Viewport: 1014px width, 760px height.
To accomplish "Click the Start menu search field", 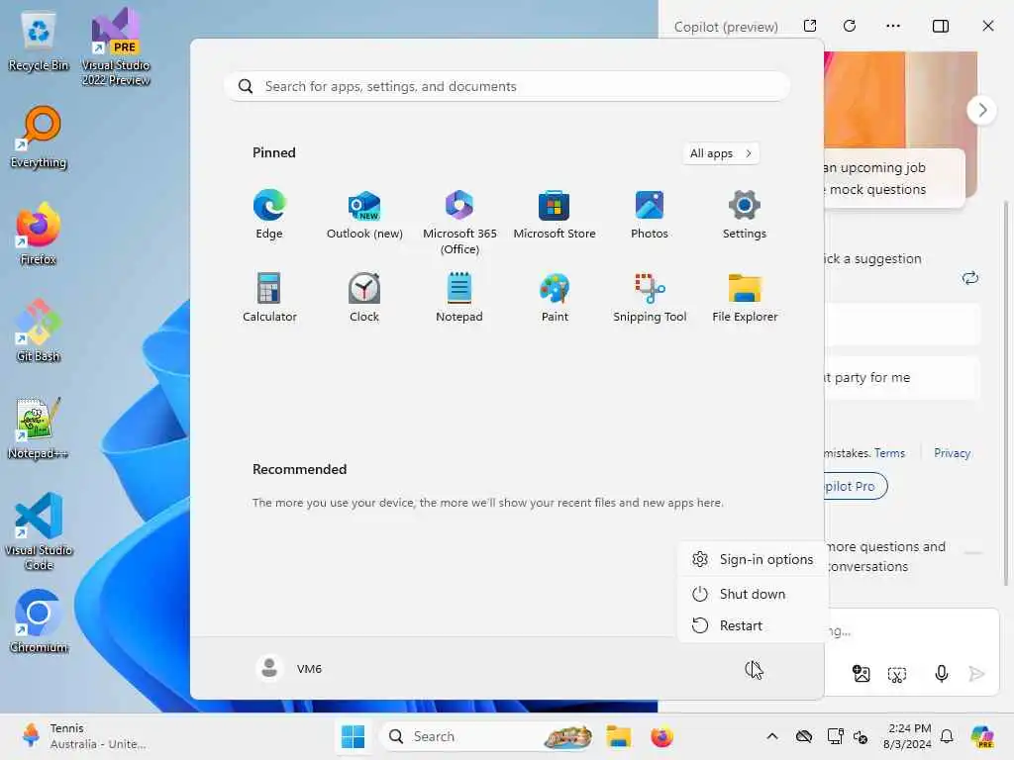I will coord(507,87).
